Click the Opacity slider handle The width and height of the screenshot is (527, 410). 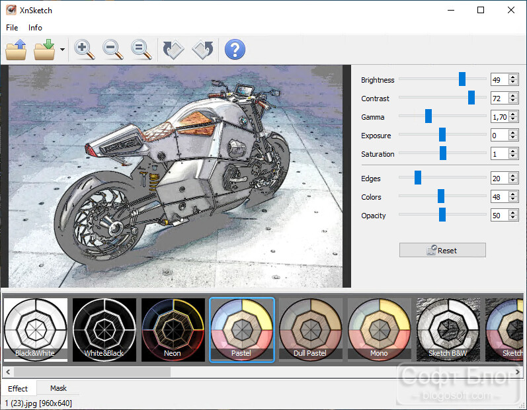click(442, 214)
